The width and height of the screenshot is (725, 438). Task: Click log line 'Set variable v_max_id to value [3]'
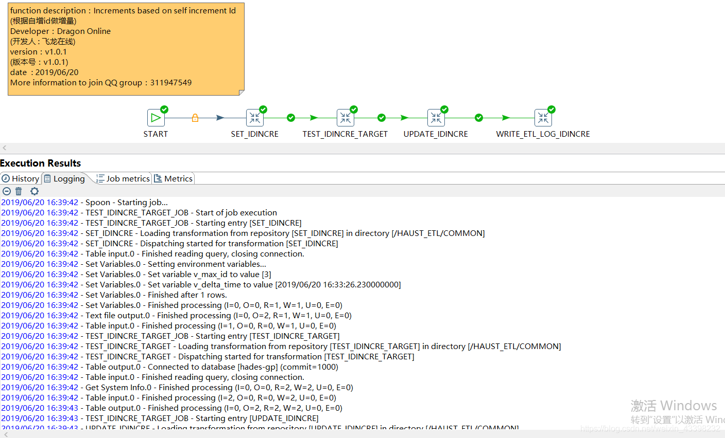136,274
